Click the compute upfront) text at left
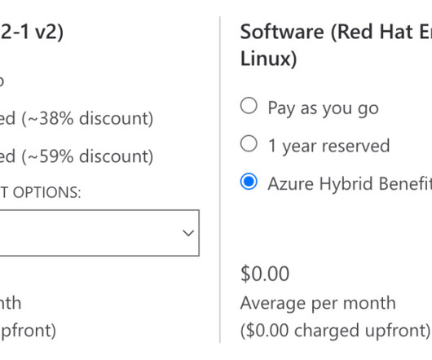This screenshot has height=360, width=432. [x=28, y=331]
